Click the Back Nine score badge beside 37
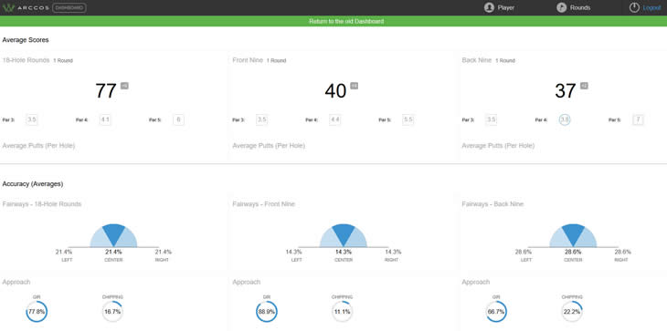Screen dimensions: 667x331 tap(584, 86)
